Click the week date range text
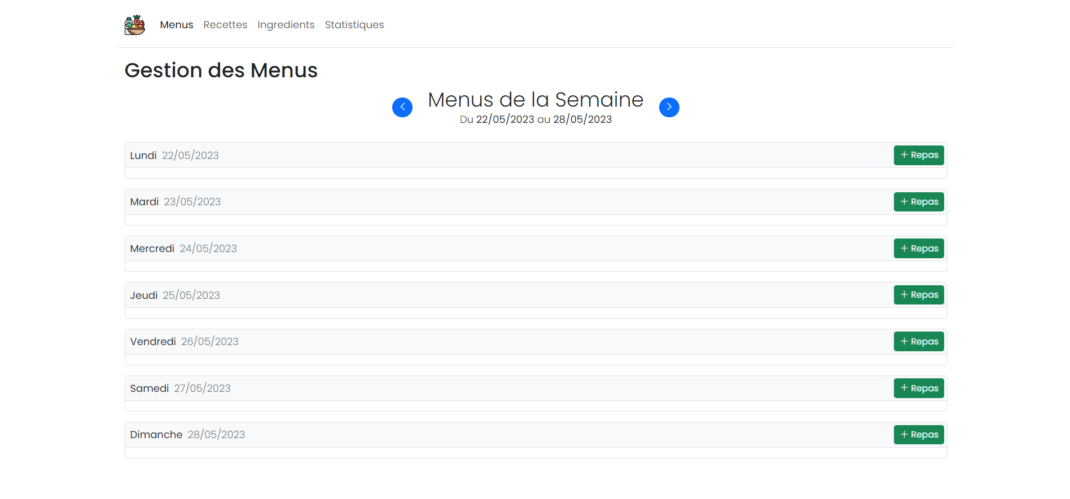Image resolution: width=1070 pixels, height=499 pixels. 535,119
